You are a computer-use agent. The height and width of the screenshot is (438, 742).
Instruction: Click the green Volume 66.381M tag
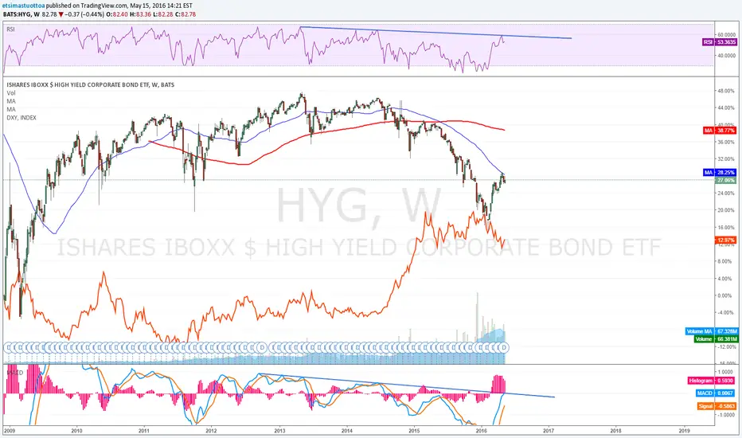[x=716, y=339]
